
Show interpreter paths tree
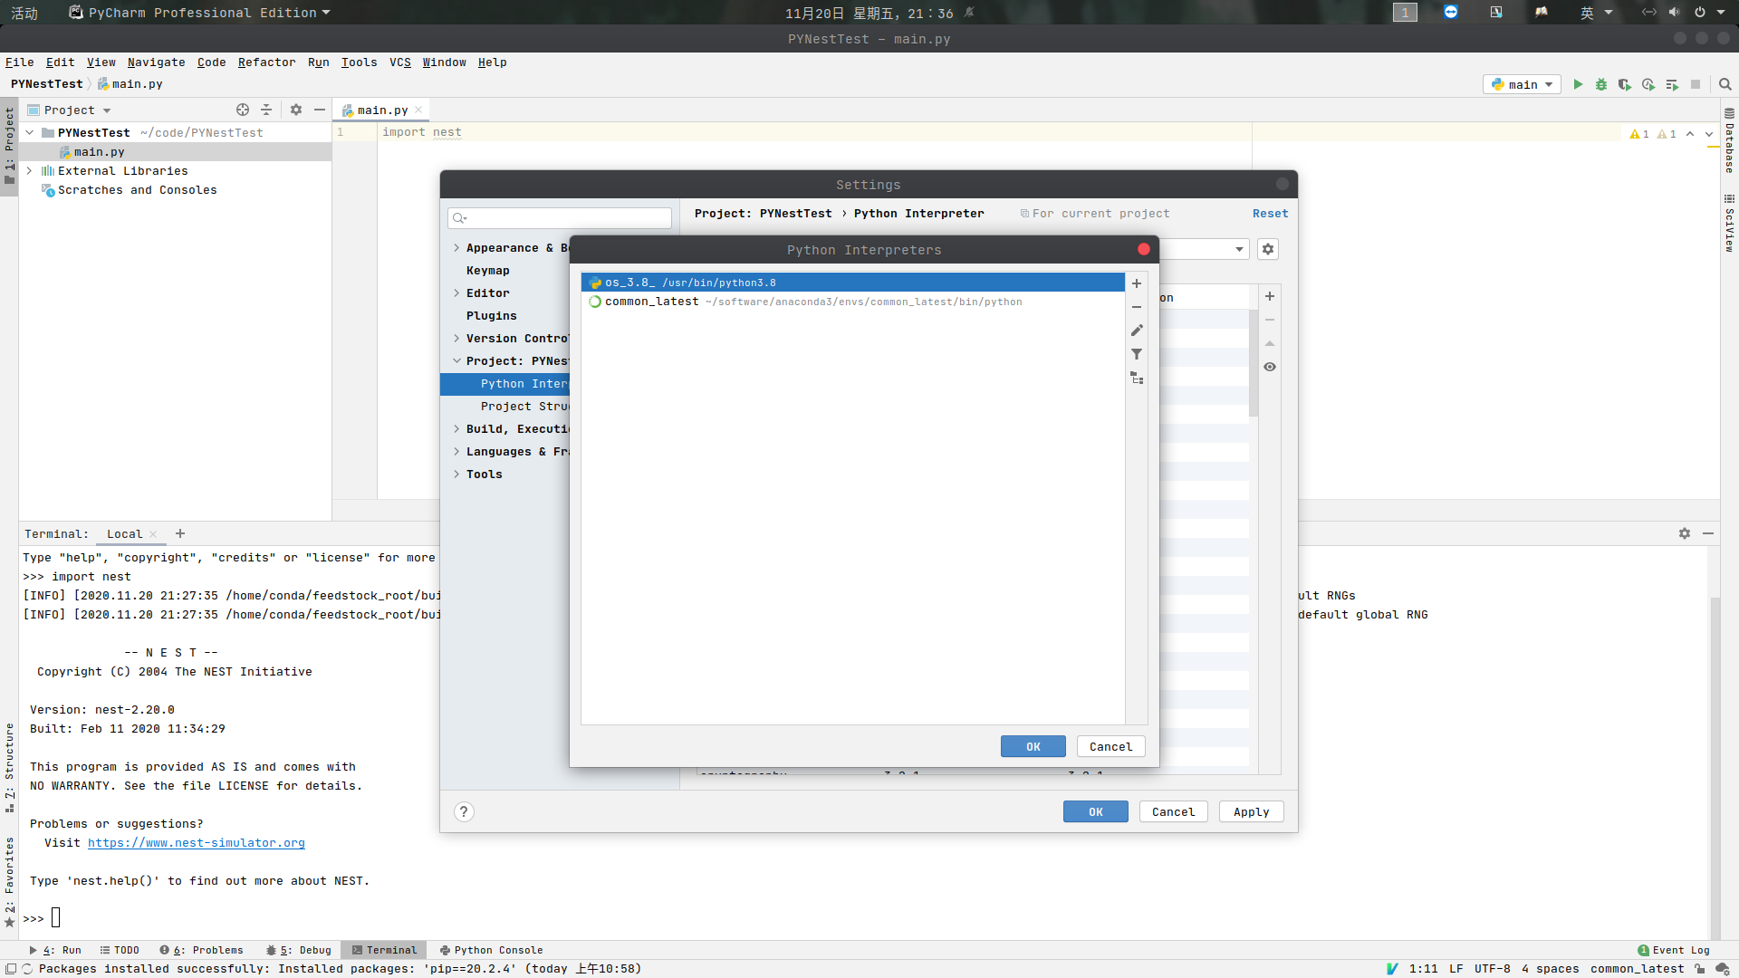point(1137,378)
